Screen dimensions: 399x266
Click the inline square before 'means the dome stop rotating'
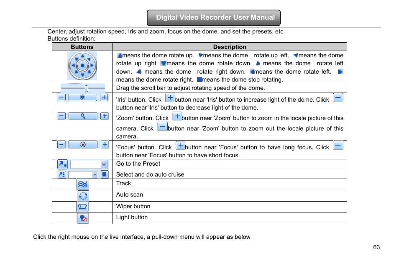pos(199,79)
